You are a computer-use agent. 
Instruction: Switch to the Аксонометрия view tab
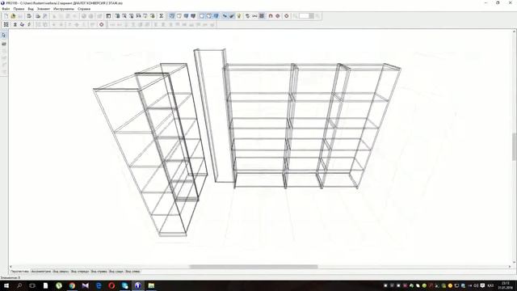pyautogui.click(x=41, y=272)
